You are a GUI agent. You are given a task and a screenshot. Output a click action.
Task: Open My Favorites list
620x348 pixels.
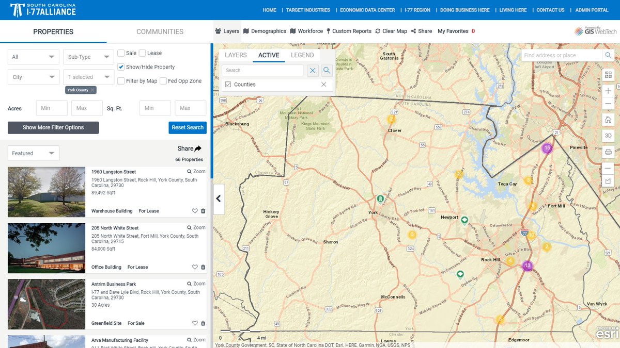pos(456,31)
